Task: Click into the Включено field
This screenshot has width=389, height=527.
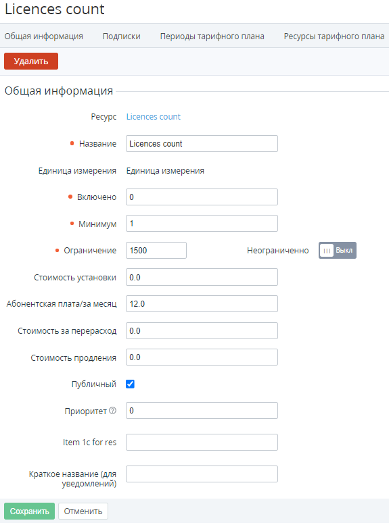Action: pos(202,197)
